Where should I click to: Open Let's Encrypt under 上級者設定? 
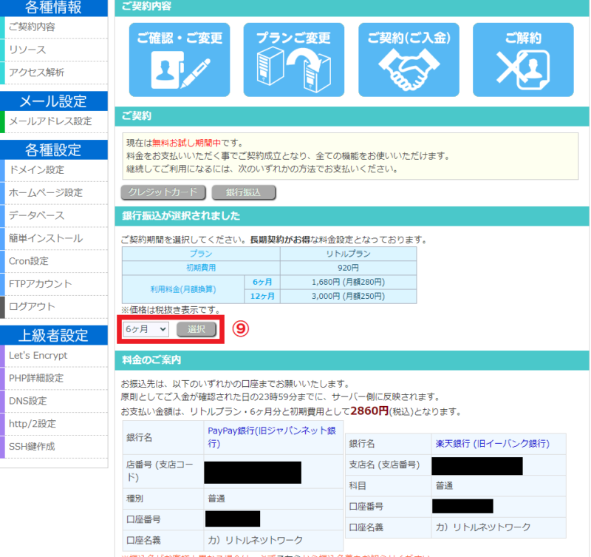click(37, 355)
